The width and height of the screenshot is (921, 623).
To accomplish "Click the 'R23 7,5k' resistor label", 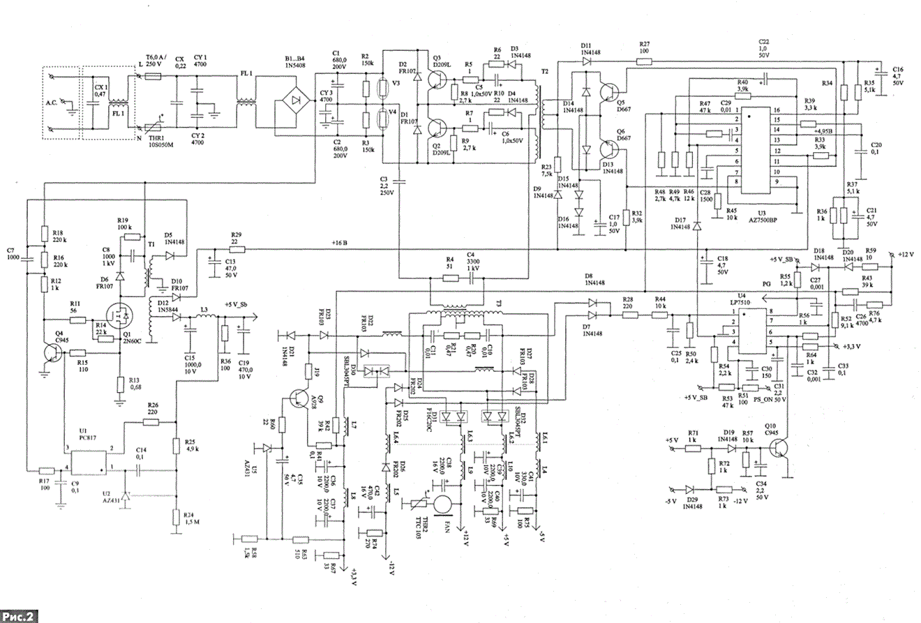I will coord(548,171).
